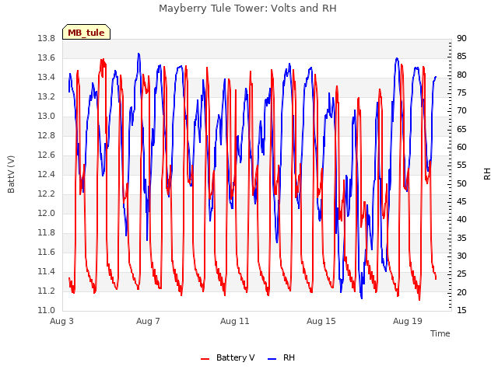This screenshot has width=498, height=373.
Task: Click the 13.4 left axis value
Action: pyautogui.click(x=47, y=78)
